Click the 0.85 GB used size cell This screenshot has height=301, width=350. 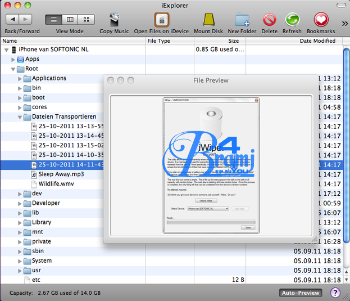(x=220, y=50)
